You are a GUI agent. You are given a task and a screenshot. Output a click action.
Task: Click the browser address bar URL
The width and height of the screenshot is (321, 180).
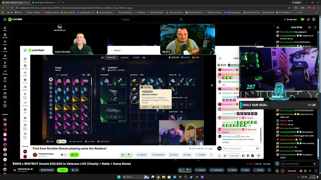pos(76,8)
